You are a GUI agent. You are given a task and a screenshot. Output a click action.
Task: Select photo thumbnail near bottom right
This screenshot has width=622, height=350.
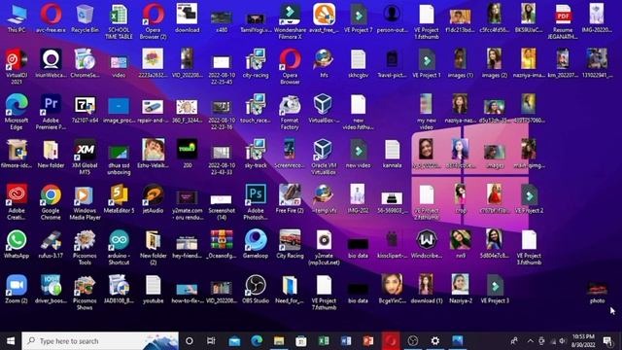[x=597, y=293]
